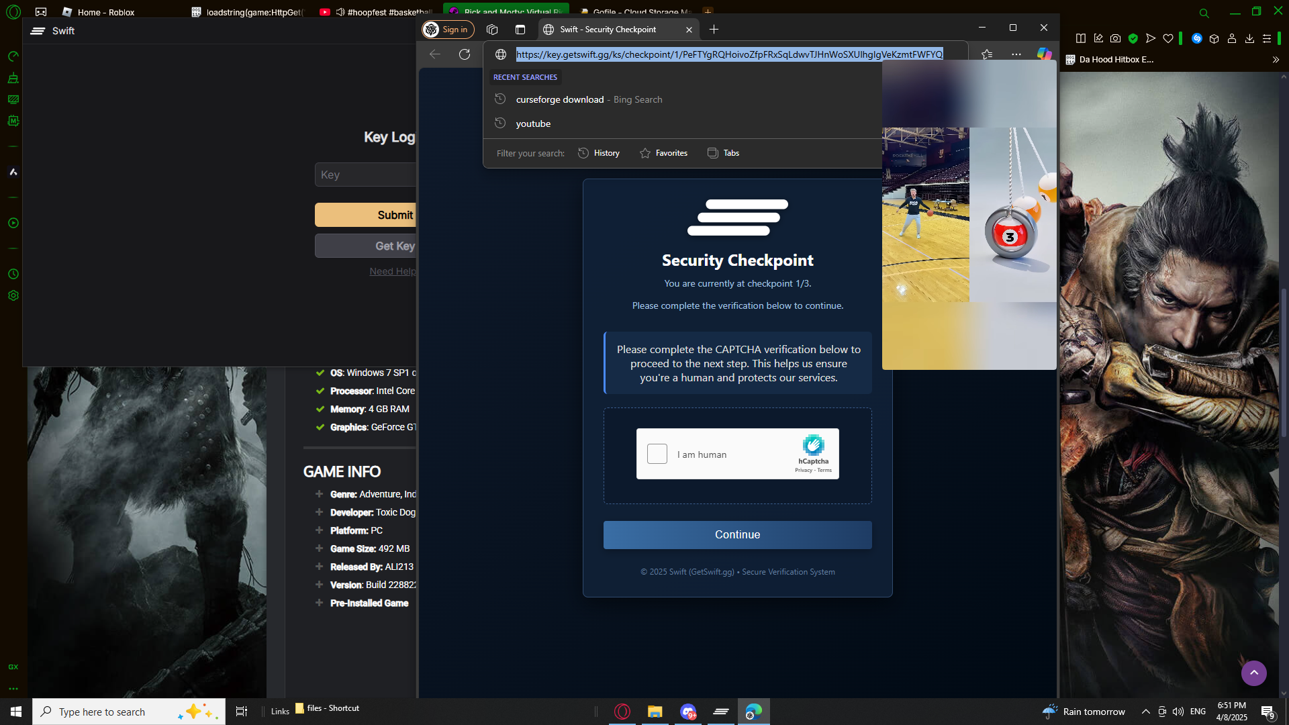Open Opera GX downloads icon
Viewport: 1289px width, 725px height.
point(1249,39)
